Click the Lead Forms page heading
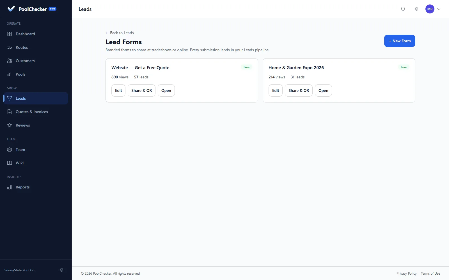The height and width of the screenshot is (280, 449). [124, 42]
